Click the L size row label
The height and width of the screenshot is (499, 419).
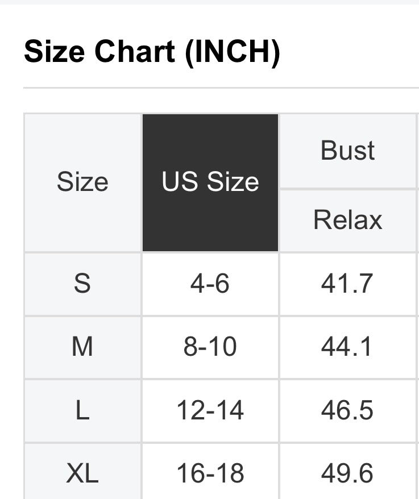pyautogui.click(x=82, y=410)
